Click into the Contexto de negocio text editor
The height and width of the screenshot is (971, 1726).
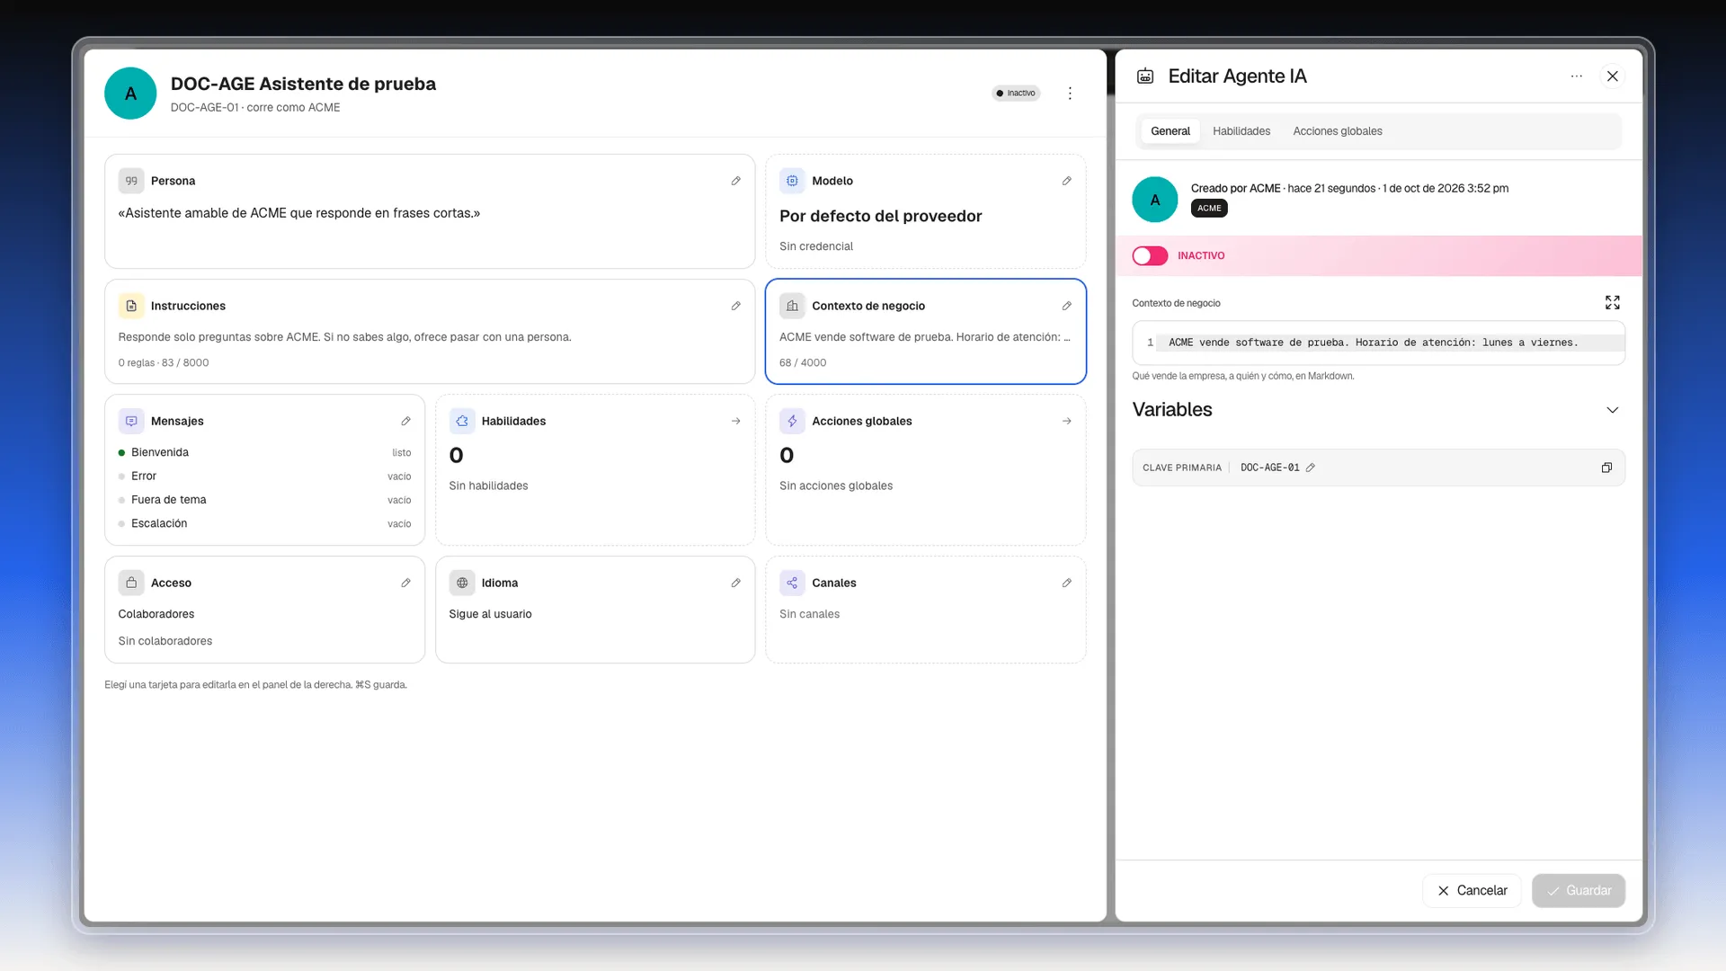tap(1378, 343)
